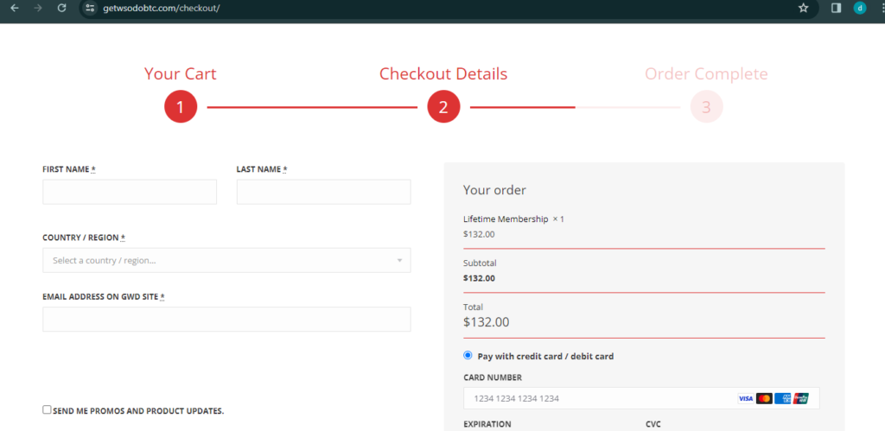The width and height of the screenshot is (885, 431).
Task: Click the step 1 circle
Action: tap(181, 107)
